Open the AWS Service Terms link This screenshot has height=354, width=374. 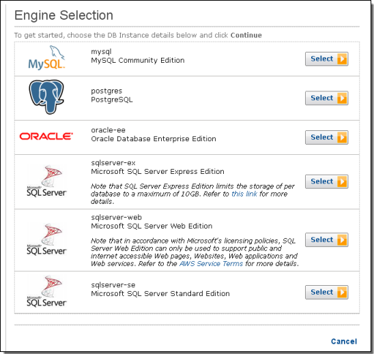[211, 264]
